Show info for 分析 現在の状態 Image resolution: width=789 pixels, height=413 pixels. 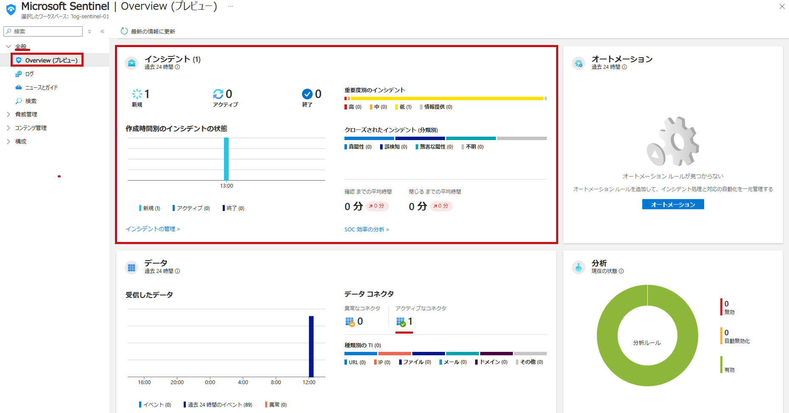[x=621, y=271]
